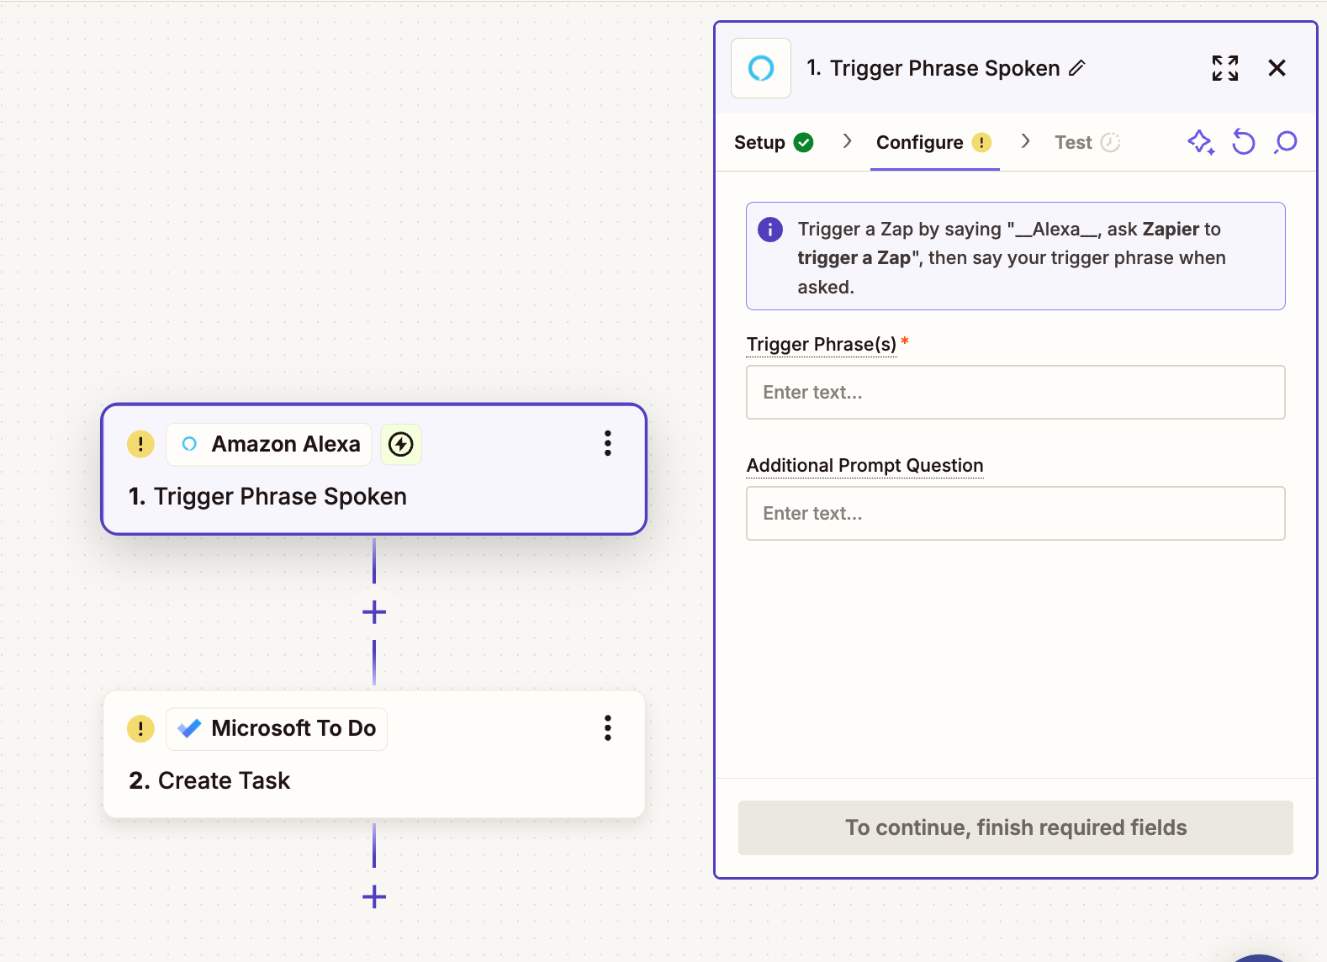
Task: Select the '2. Create Task' step card
Action: coord(374,754)
